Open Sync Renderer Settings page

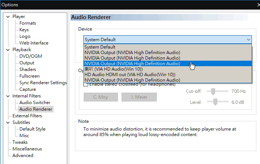coord(43,83)
